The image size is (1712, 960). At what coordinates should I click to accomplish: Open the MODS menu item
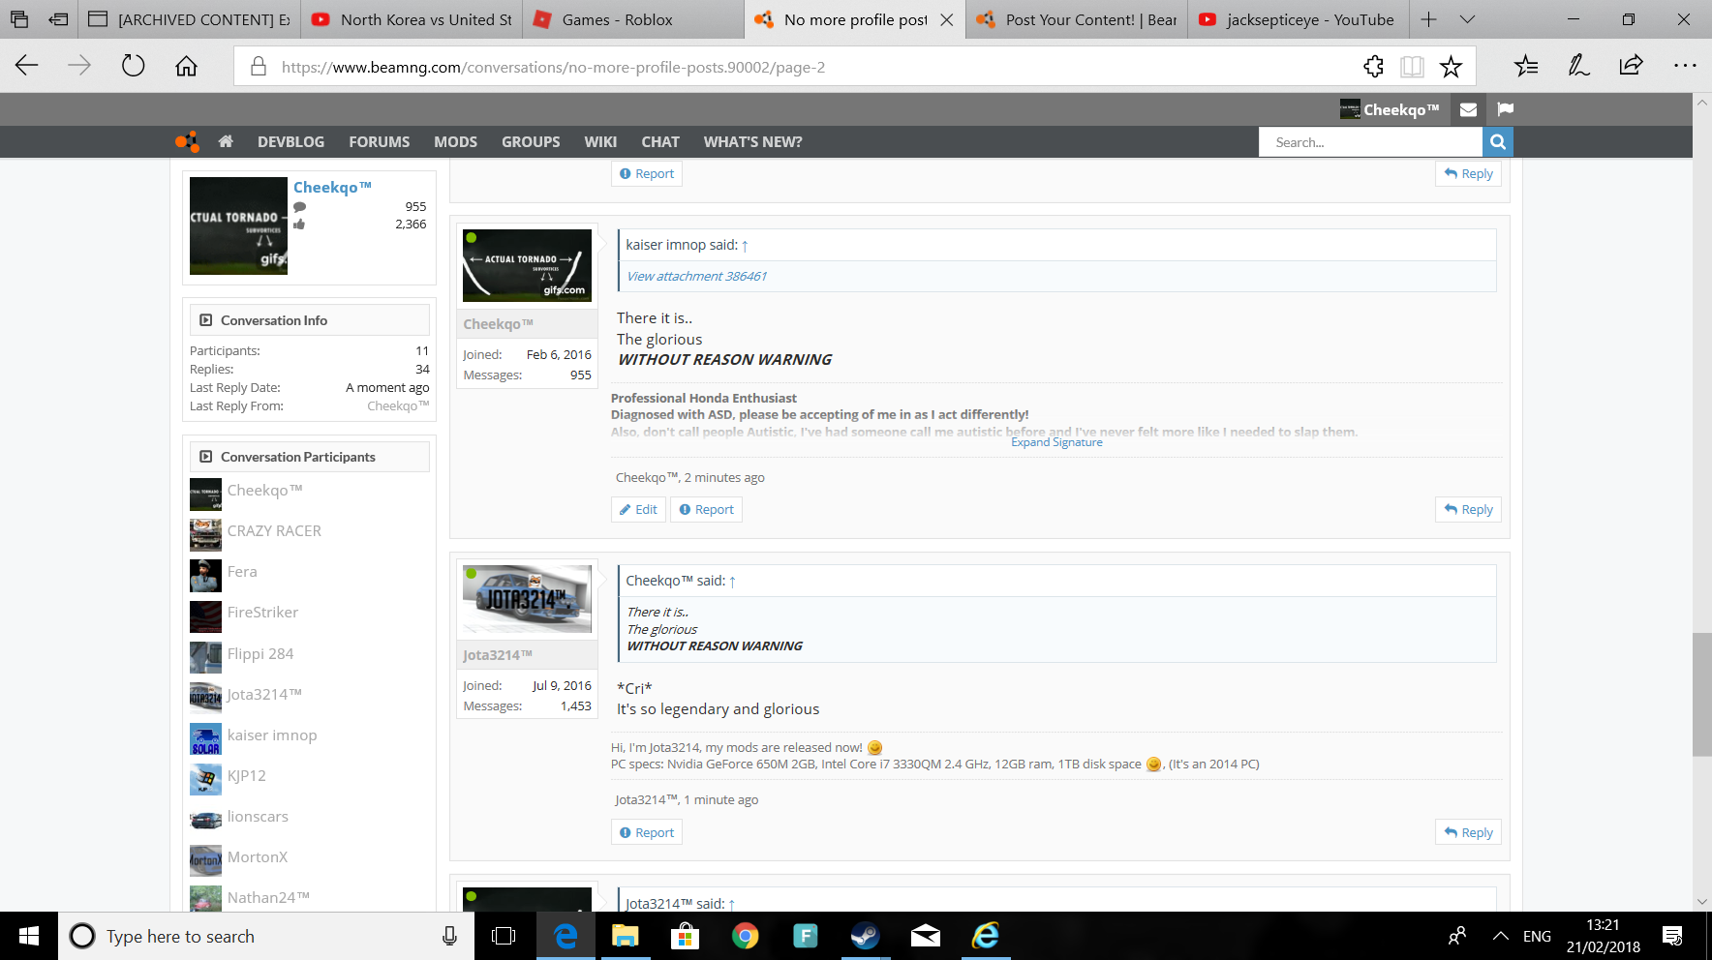[455, 141]
